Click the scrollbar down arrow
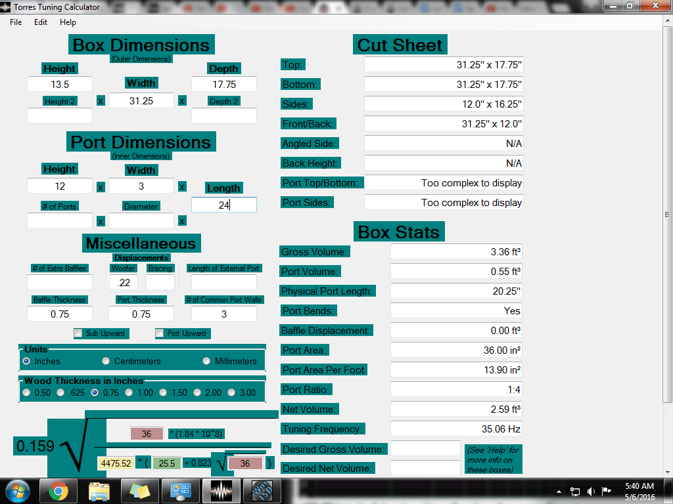 coord(668,472)
